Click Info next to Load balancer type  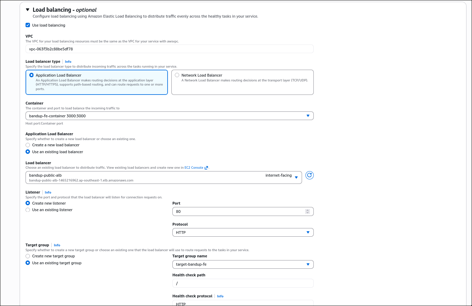(68, 61)
